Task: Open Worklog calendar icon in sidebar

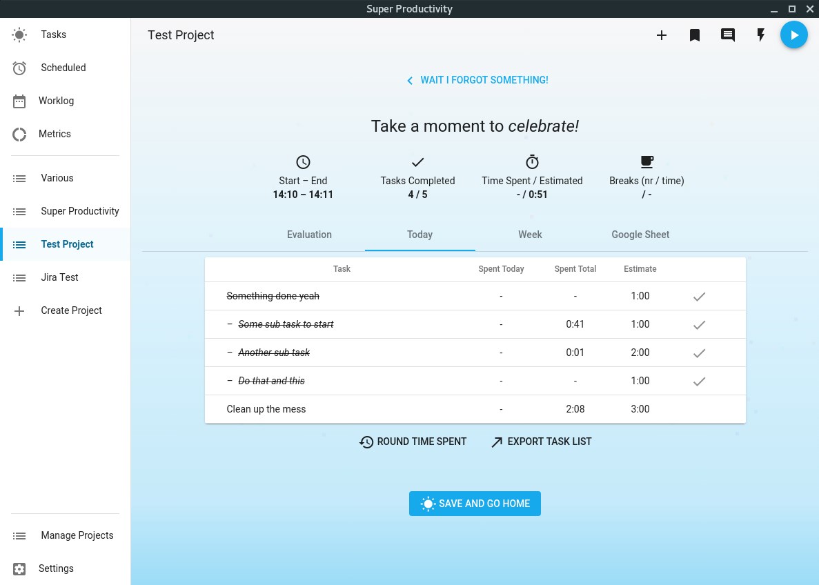Action: (x=19, y=101)
